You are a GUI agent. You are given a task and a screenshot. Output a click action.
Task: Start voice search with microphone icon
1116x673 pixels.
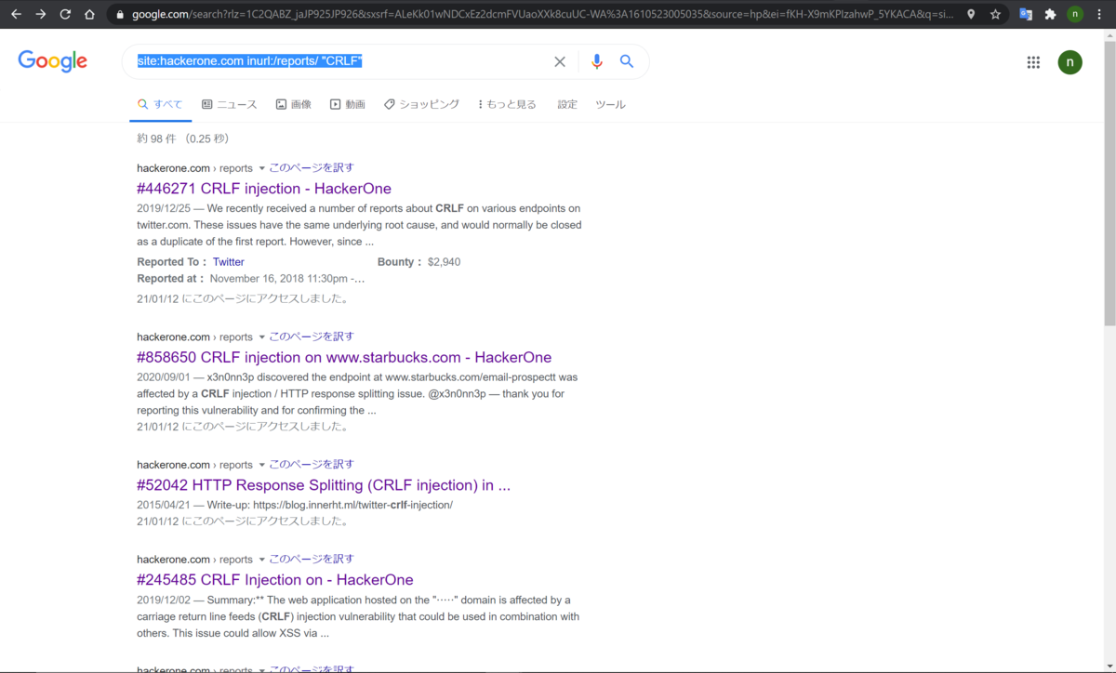596,62
